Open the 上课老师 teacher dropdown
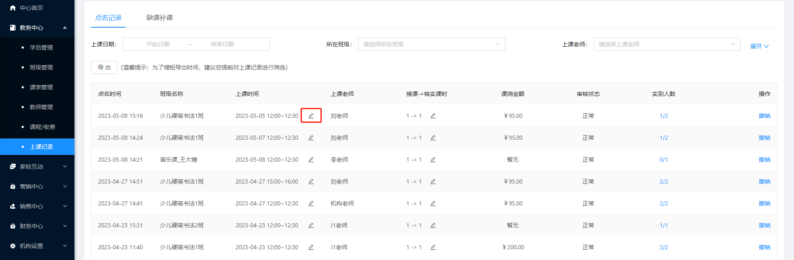Viewport: 794px width, 260px height. click(x=667, y=44)
